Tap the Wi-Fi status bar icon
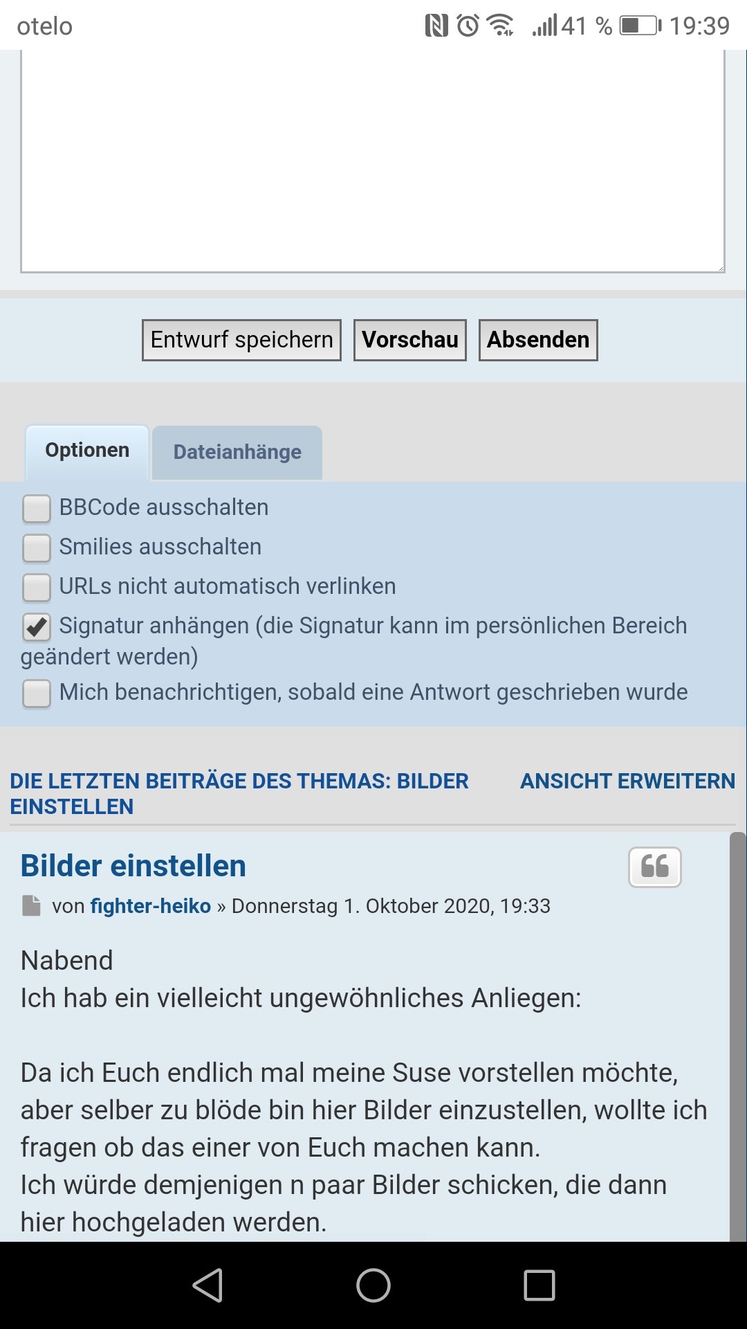747x1329 pixels. [x=500, y=26]
